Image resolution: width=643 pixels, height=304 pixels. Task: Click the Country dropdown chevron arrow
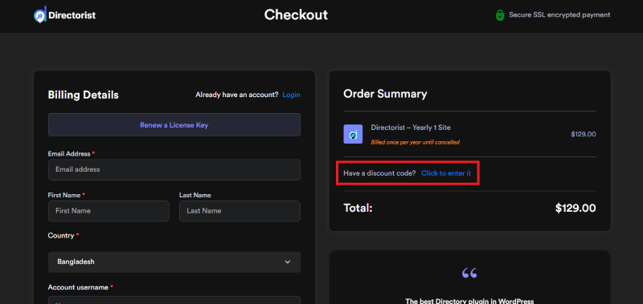tap(288, 261)
